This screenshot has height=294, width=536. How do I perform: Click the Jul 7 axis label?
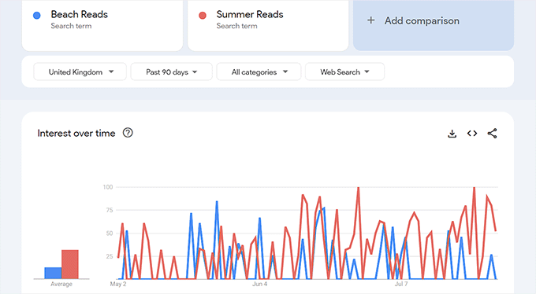pos(401,284)
